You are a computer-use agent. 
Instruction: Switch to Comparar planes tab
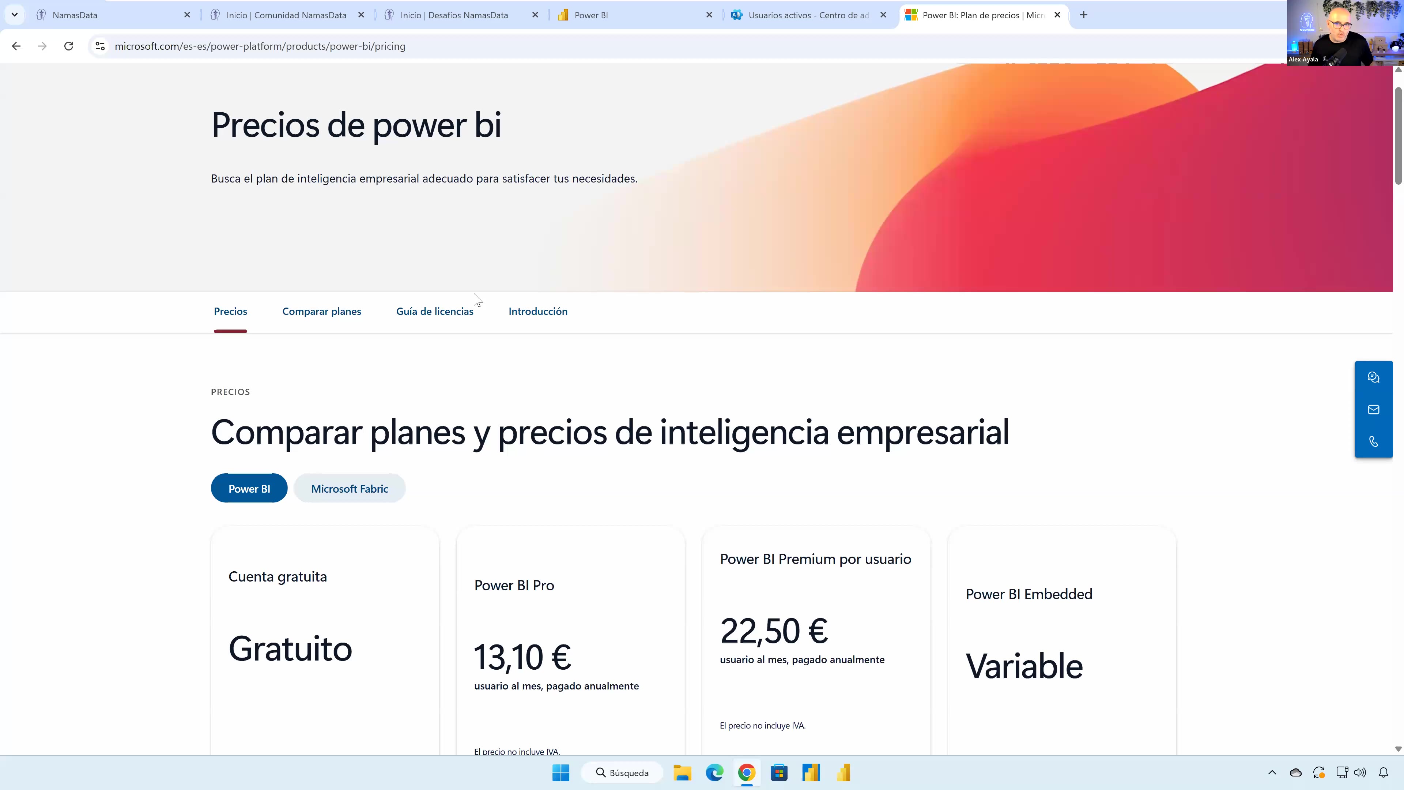coord(322,311)
